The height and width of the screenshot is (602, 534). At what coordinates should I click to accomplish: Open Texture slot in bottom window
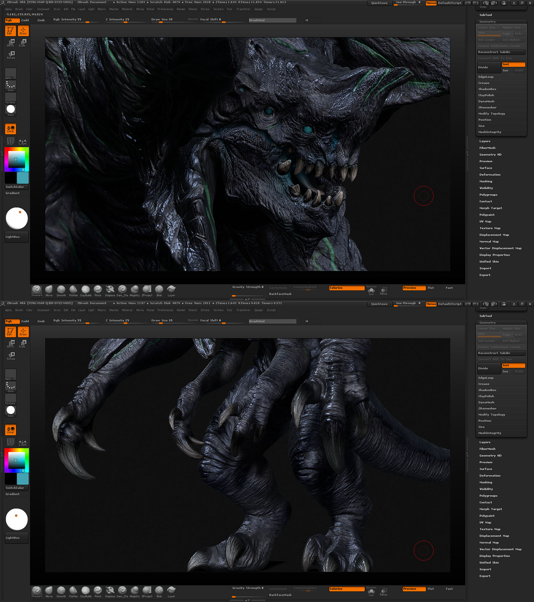pos(11,399)
